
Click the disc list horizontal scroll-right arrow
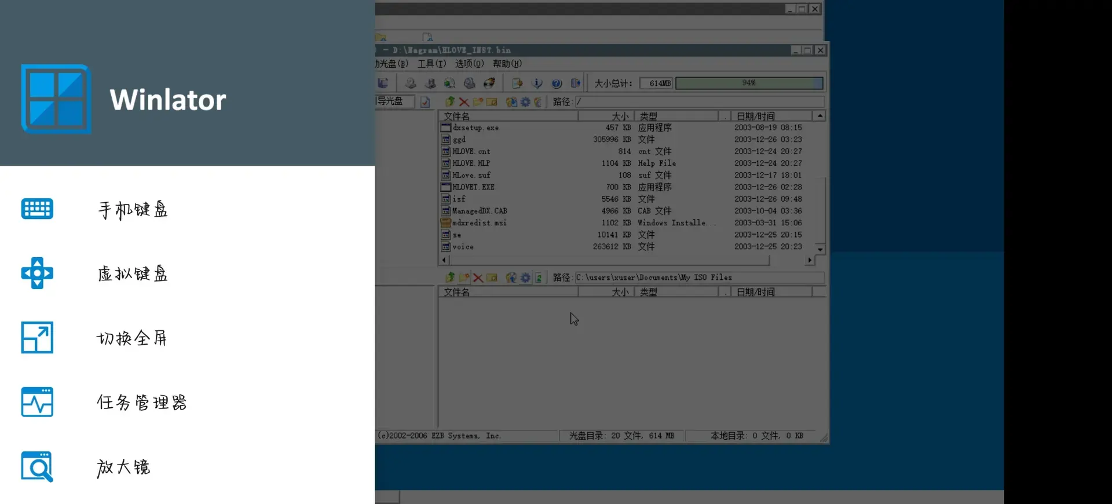coord(810,261)
